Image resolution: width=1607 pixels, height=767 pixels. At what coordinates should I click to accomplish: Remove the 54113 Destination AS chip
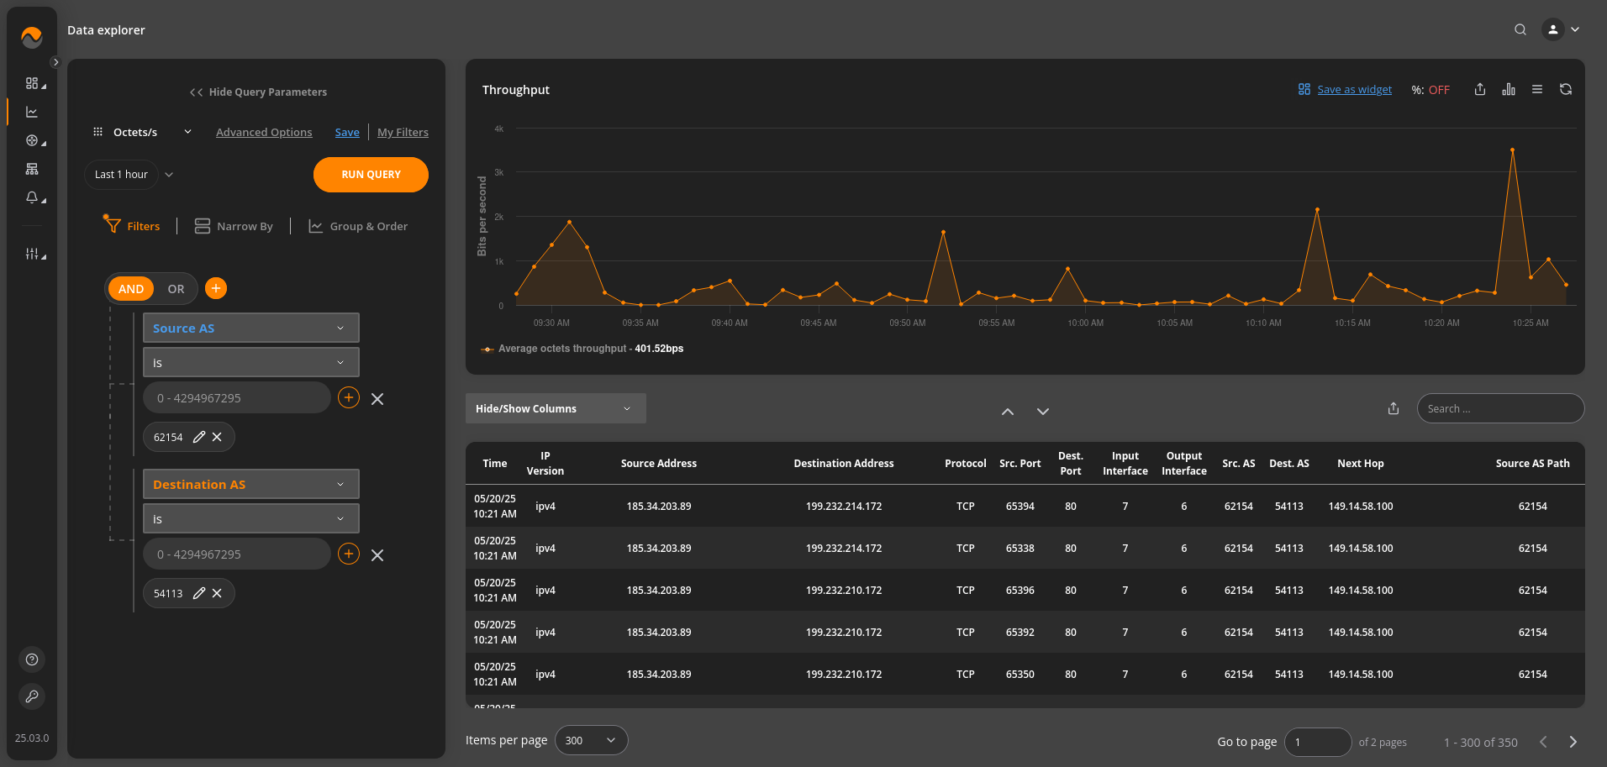(217, 593)
